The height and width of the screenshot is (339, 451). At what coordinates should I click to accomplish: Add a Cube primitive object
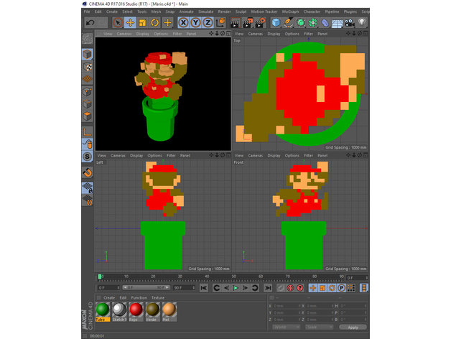276,22
